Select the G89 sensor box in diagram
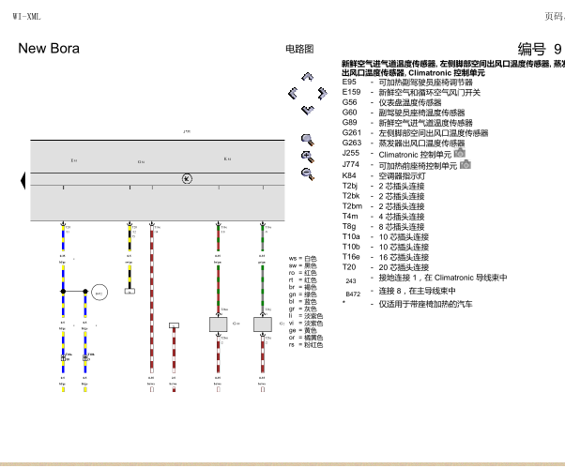The image size is (565, 468). [219, 325]
